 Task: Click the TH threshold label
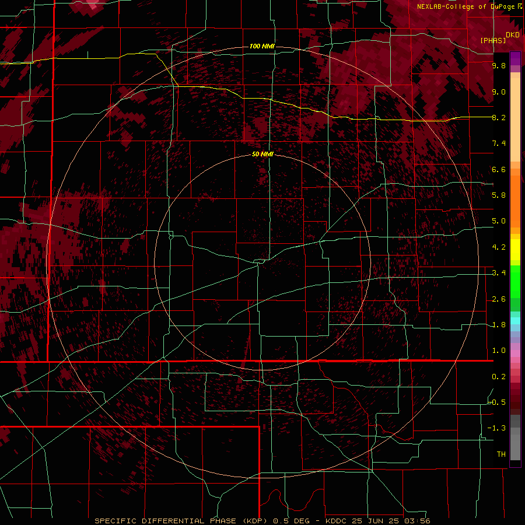tap(501, 454)
